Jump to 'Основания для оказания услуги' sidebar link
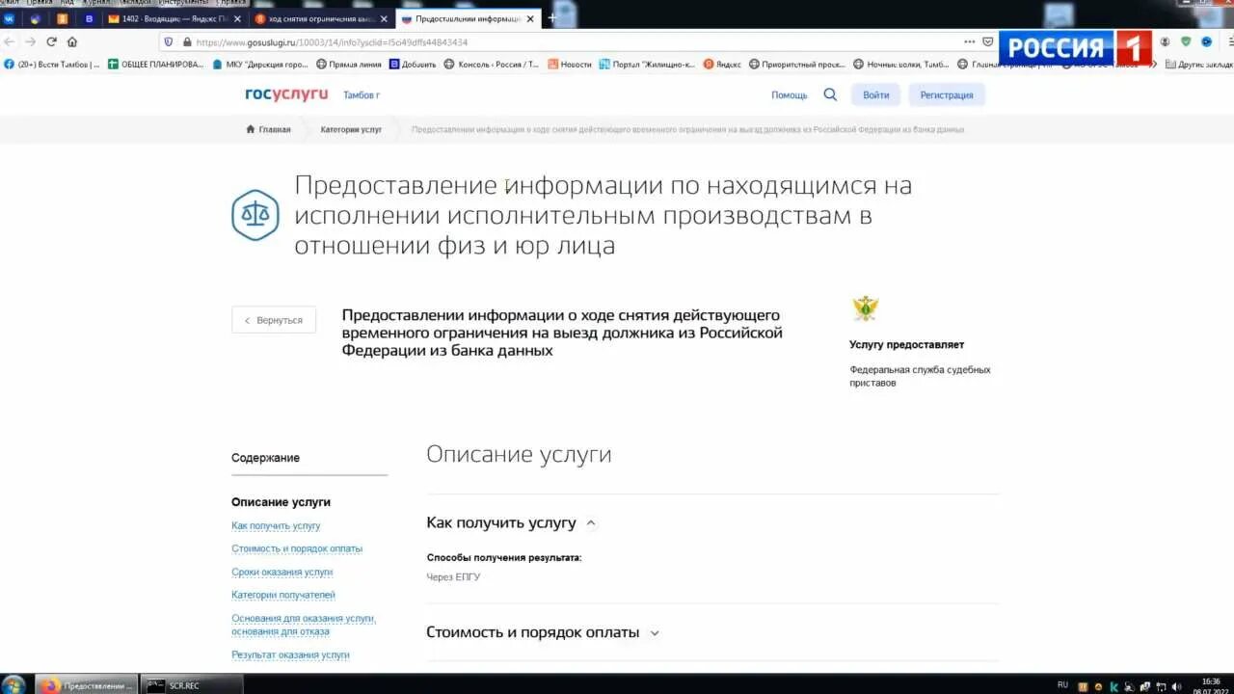Image resolution: width=1234 pixels, height=694 pixels. coord(304,625)
